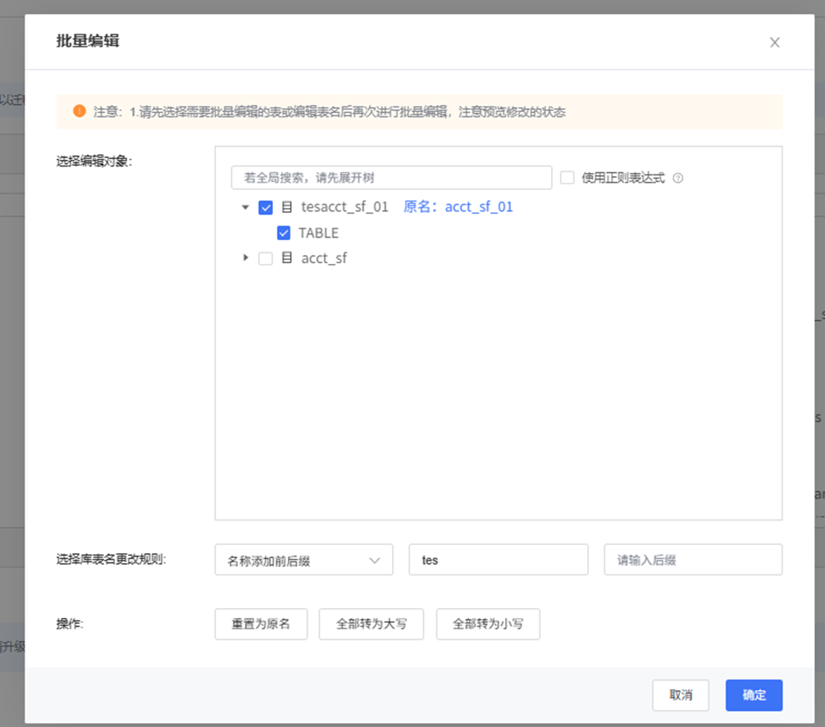Click the database icon beside tesacct_sf_01

click(x=287, y=207)
